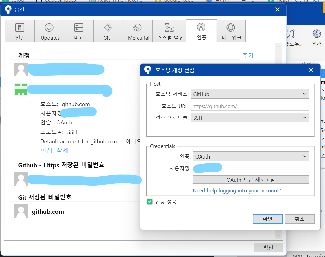This screenshot has width=325, height=257.
Task: Close the 옵션 window
Action: (277, 9)
